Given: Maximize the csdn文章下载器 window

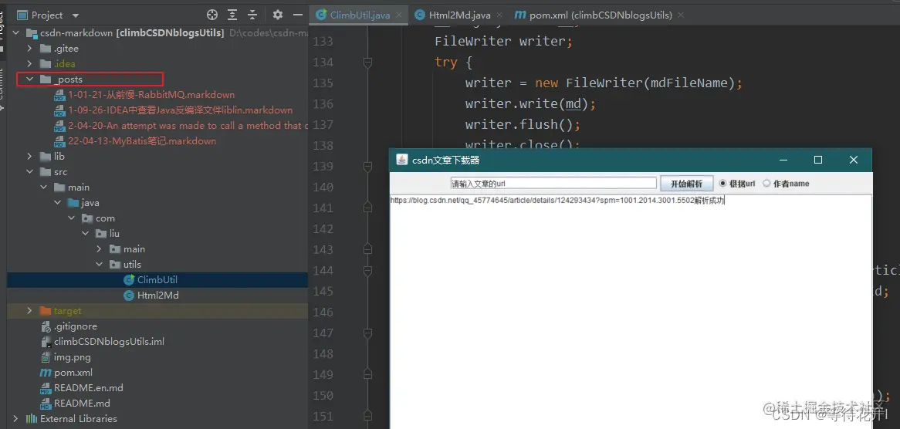Looking at the screenshot, I should 818,160.
